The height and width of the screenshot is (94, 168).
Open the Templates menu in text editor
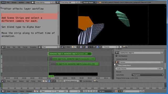pyautogui.click(x=33, y=47)
